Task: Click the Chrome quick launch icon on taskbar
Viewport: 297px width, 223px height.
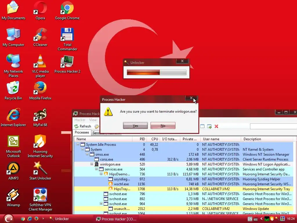Action: coord(23,219)
